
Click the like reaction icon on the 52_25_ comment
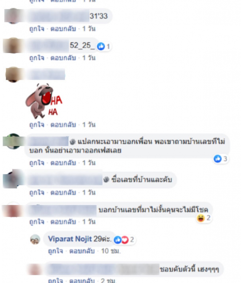click(x=101, y=47)
